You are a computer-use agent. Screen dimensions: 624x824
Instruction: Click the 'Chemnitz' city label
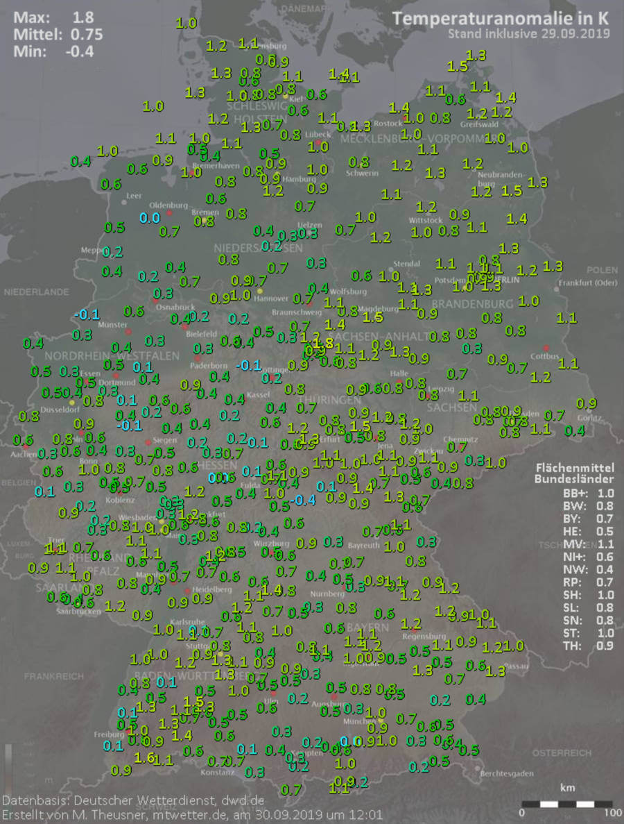pos(460,439)
